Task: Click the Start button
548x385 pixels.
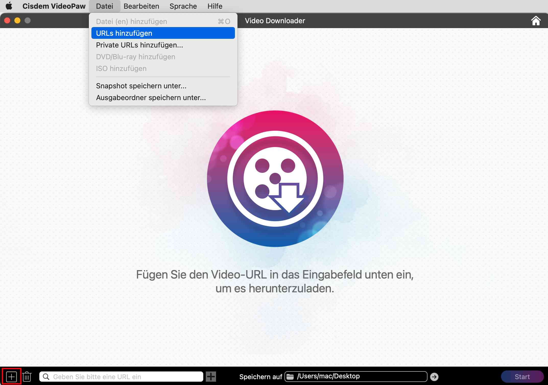Action: click(522, 376)
